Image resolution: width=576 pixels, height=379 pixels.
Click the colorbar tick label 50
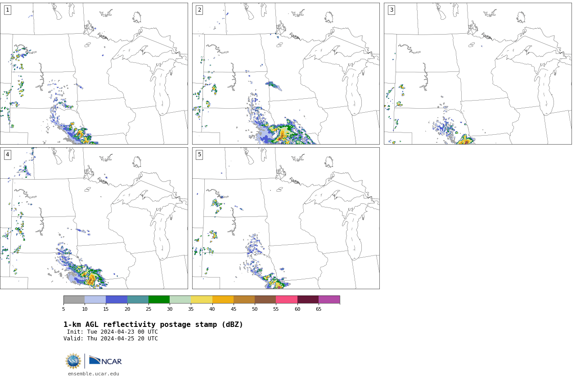tap(255, 309)
